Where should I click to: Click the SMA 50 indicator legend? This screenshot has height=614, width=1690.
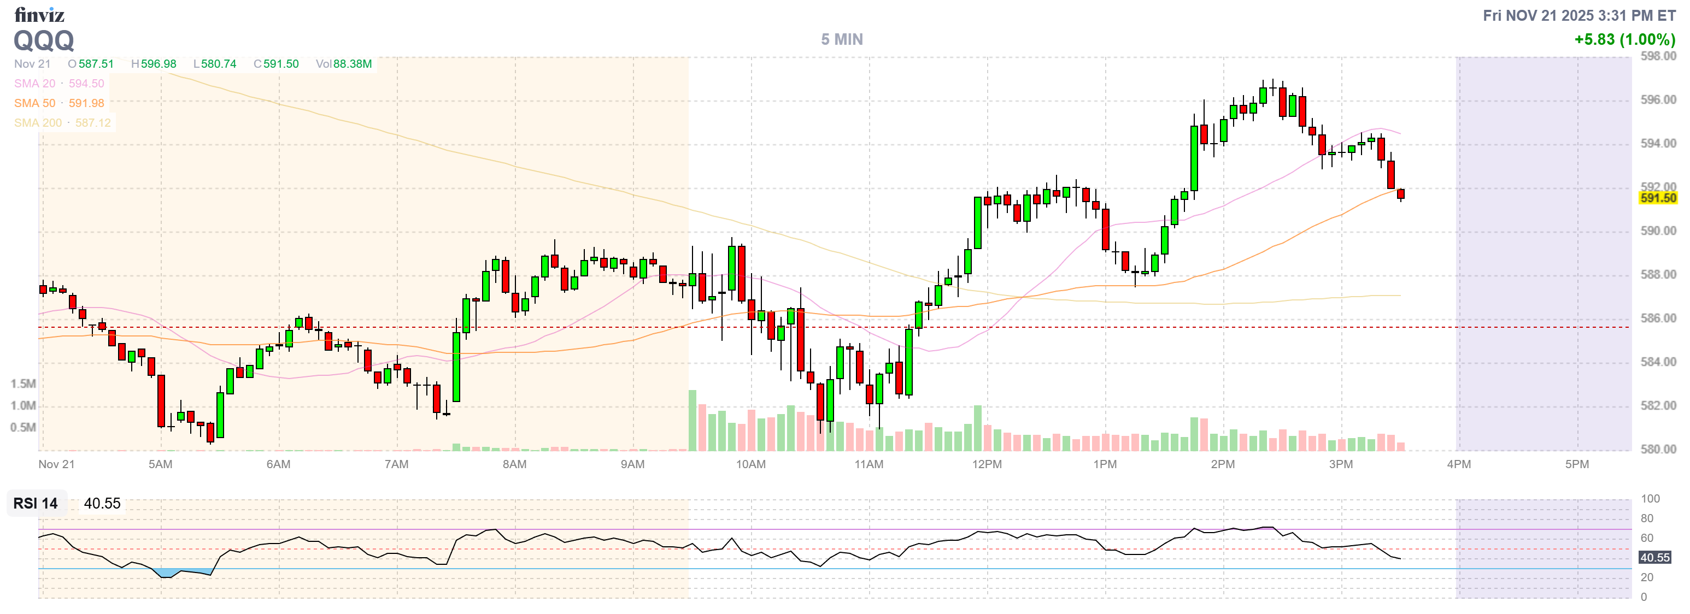[59, 103]
